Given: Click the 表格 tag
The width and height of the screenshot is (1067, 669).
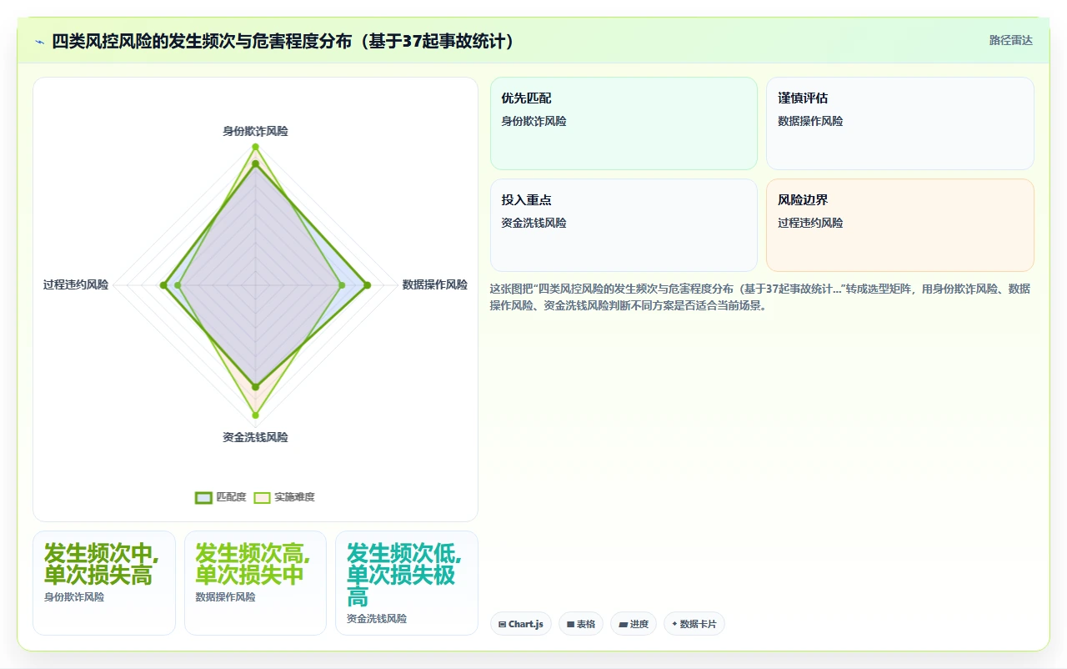Looking at the screenshot, I should [581, 624].
